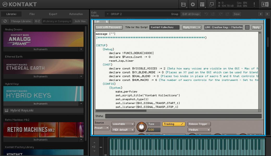Click the panic exclamation mark icon
Screen dimensions: 271x156
coord(254,4)
